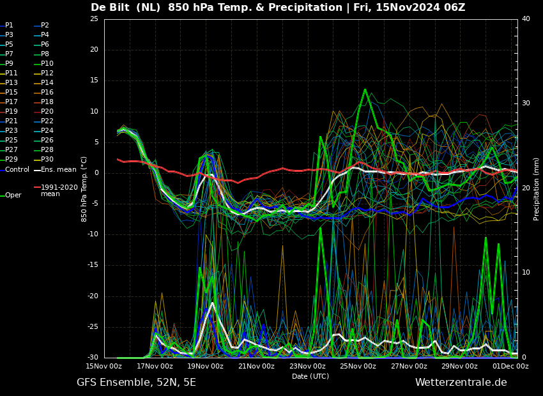Click the 850 hPa Temp. axis label
This screenshot has height=396, width=543.
pyautogui.click(x=84, y=188)
